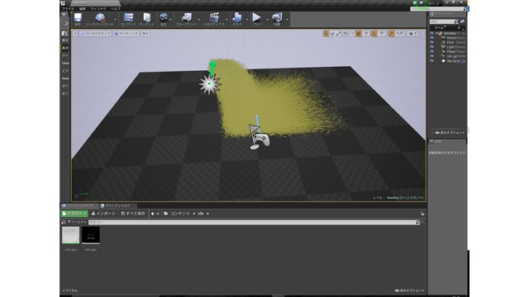Toggle scale snapping in viewport toolbar
This screenshot has height=297, width=529.
pyautogui.click(x=391, y=33)
